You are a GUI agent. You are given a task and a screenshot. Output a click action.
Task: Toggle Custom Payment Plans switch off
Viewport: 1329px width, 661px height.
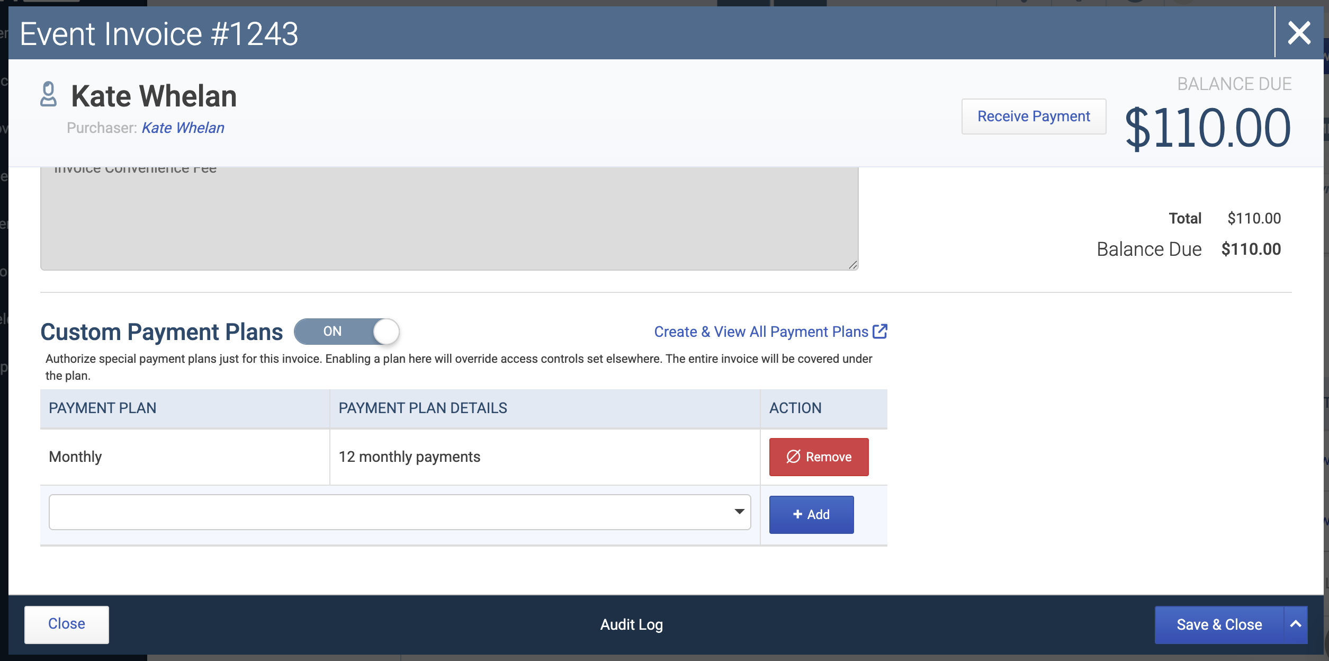(x=347, y=332)
